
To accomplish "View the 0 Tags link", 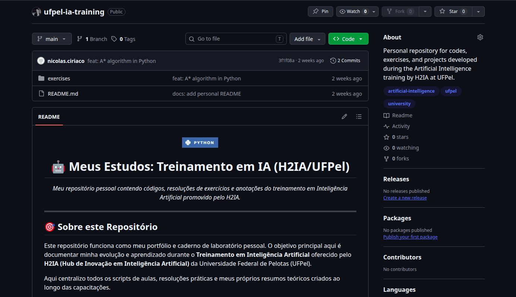I will coord(123,39).
